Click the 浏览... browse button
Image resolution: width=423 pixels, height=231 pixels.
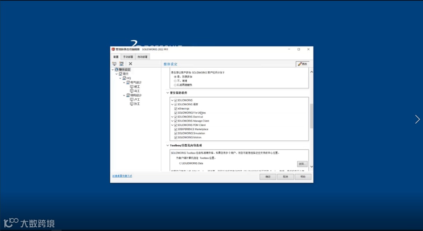pyautogui.click(x=302, y=164)
